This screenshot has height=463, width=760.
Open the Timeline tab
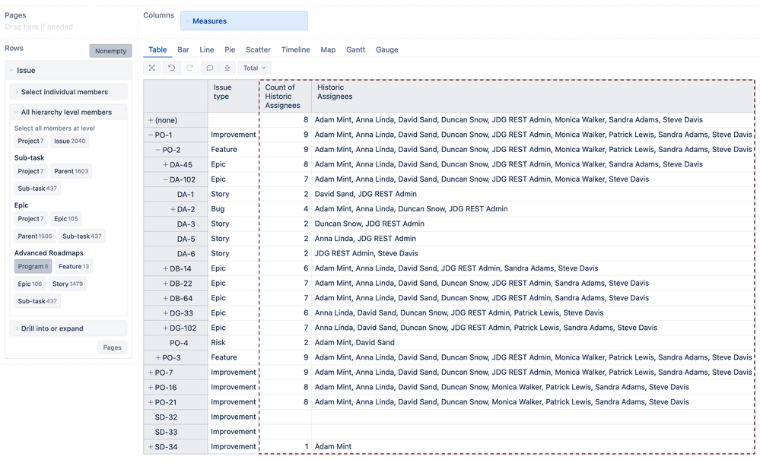pyautogui.click(x=296, y=49)
